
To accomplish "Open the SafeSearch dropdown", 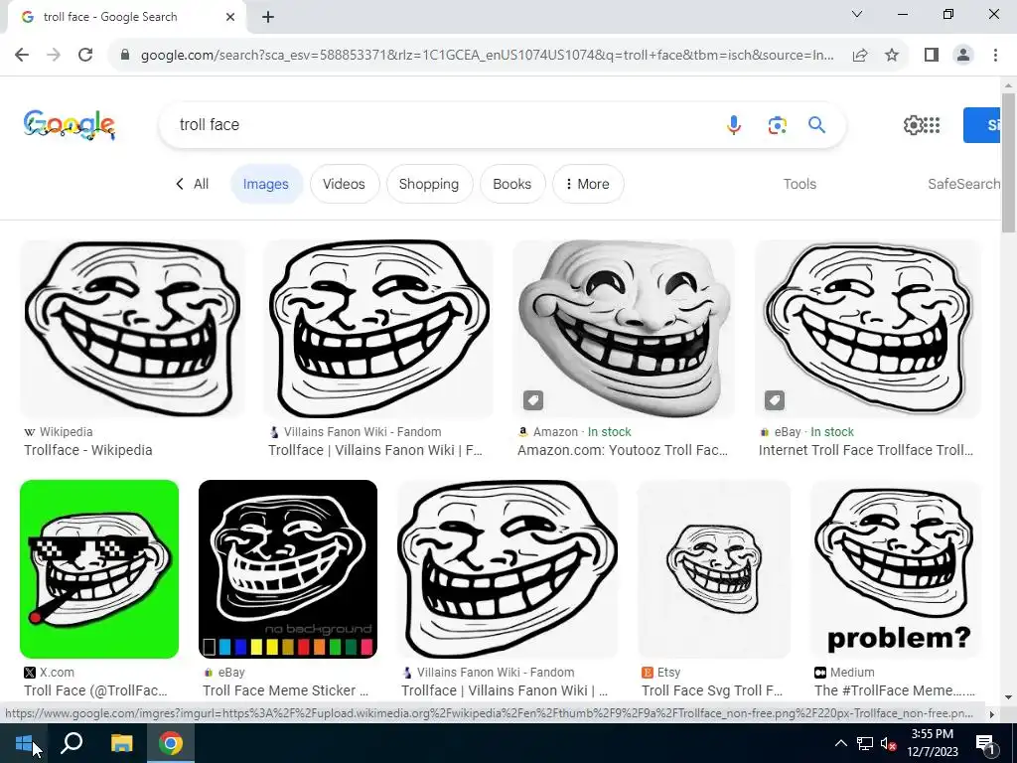I will 963,184.
